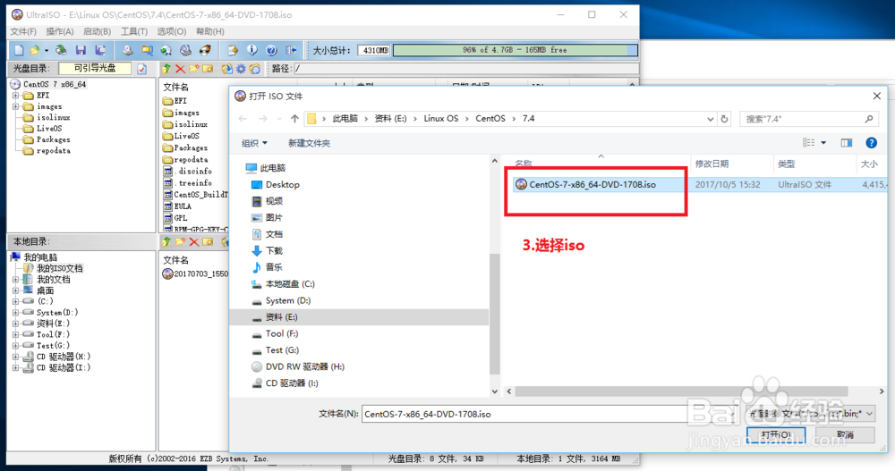Select 本地磁盘 (C:) in dialog navigation pane
895x471 pixels.
[290, 284]
